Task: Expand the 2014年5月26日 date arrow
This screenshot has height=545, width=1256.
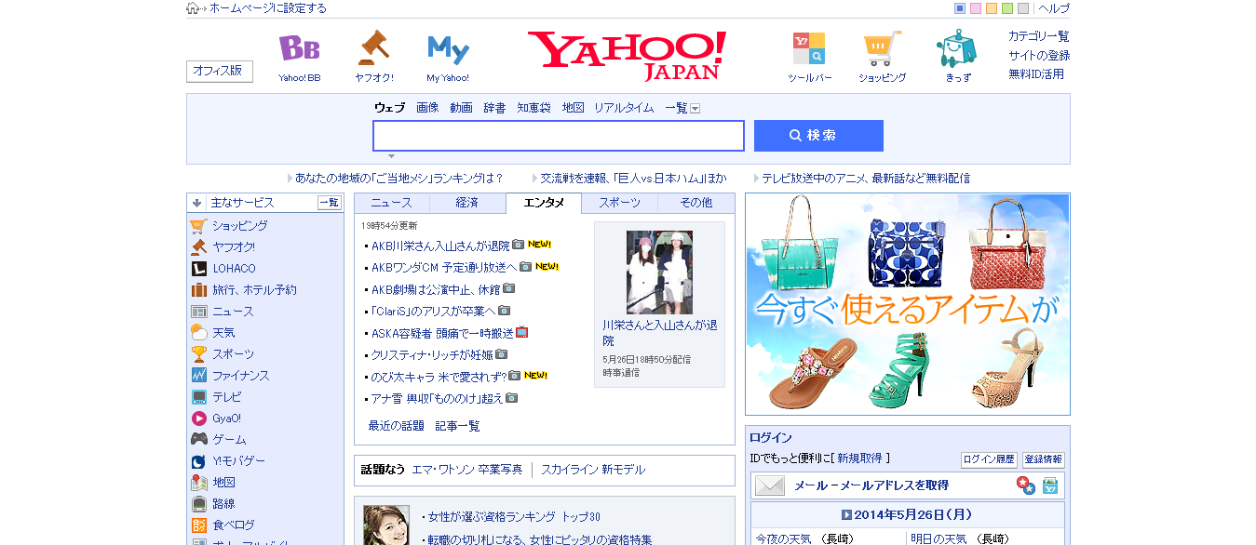Action: [847, 514]
